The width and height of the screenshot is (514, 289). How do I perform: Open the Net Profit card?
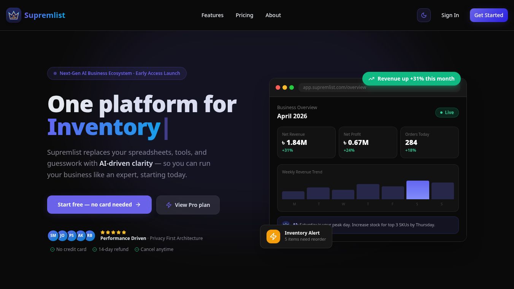[x=368, y=142]
